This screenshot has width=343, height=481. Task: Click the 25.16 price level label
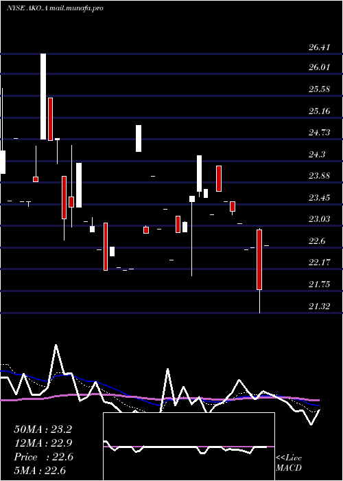(x=320, y=111)
